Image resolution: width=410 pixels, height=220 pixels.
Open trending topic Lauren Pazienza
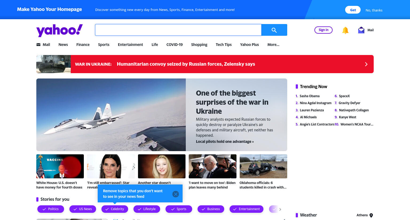pos(312,110)
